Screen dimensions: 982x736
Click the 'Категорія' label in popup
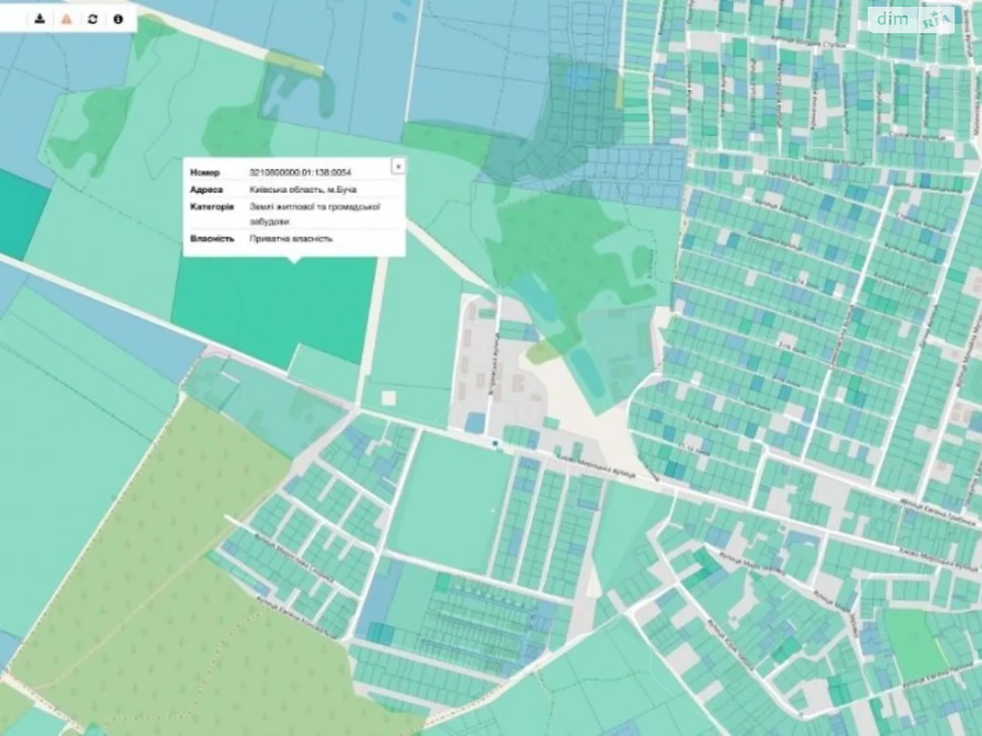click(x=212, y=207)
